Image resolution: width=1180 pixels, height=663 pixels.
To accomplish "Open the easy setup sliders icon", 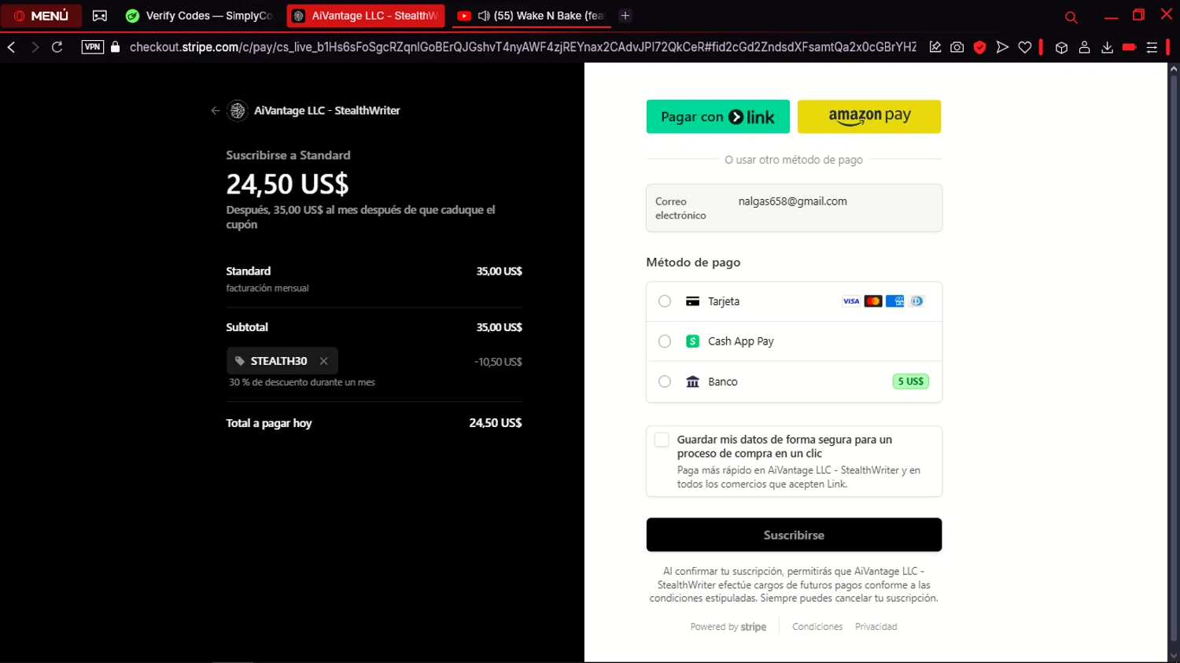I will [1152, 47].
